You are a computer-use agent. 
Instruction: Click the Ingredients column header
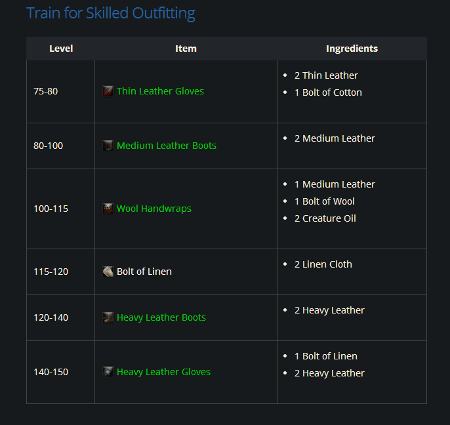point(352,49)
